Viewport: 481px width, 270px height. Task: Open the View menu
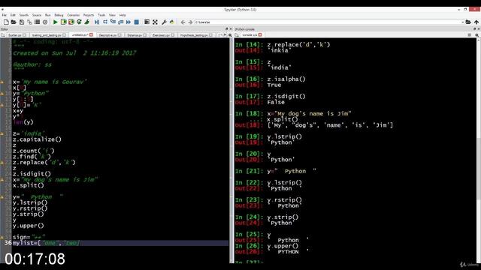112,15
